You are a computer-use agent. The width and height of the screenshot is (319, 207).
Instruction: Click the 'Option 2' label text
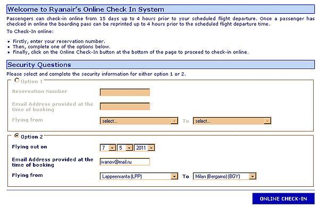(32, 137)
